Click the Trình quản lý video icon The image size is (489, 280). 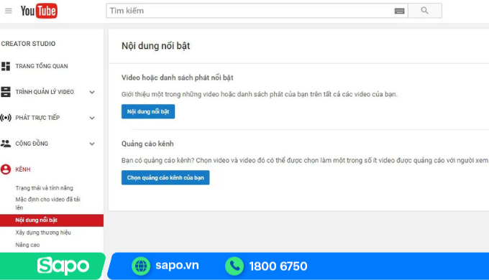(x=6, y=92)
